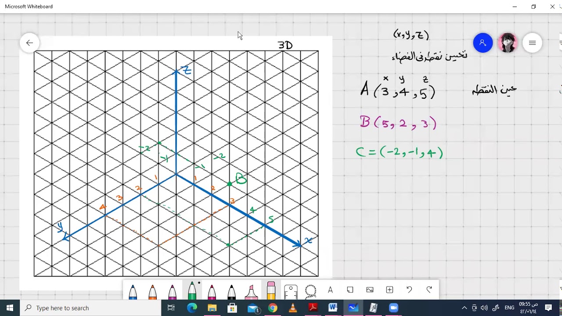Click the Whiteboard taskbar icon
This screenshot has width=562, height=316.
pyautogui.click(x=353, y=308)
